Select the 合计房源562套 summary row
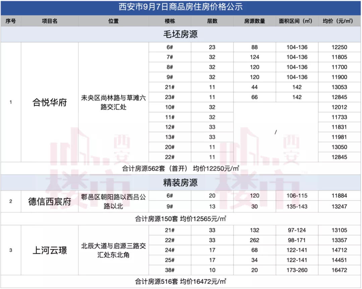The width and height of the screenshot is (362, 289). 181,168
